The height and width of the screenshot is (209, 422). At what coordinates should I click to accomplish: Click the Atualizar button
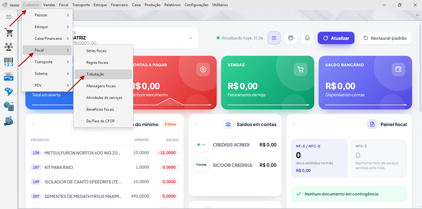(x=336, y=38)
